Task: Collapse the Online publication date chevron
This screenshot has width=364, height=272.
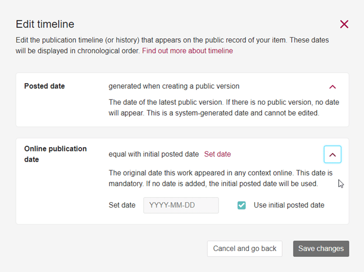Action: (332, 154)
